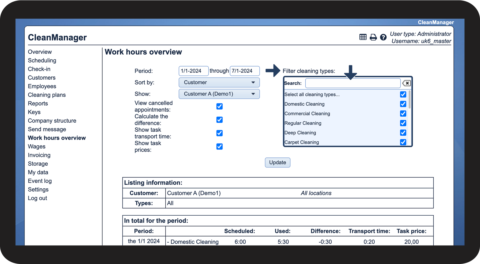
Task: Click the '- Domestic Cleaning' row label
Action: point(193,242)
